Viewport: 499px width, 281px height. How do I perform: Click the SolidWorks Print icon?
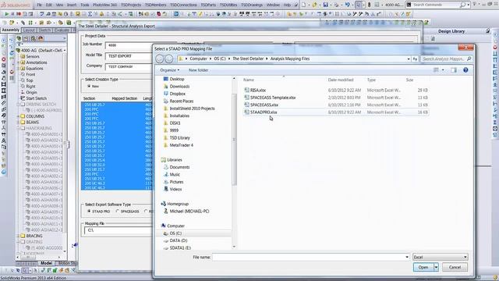336,5
